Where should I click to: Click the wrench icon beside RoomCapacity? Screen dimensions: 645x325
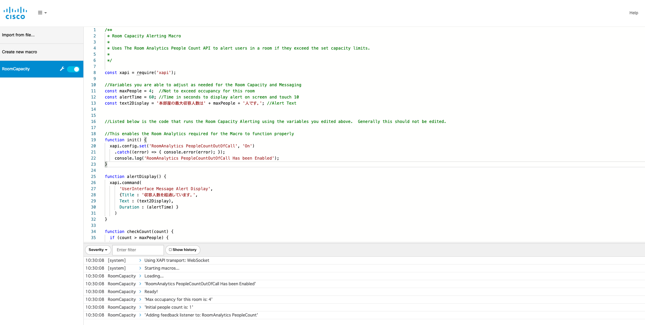click(x=62, y=69)
